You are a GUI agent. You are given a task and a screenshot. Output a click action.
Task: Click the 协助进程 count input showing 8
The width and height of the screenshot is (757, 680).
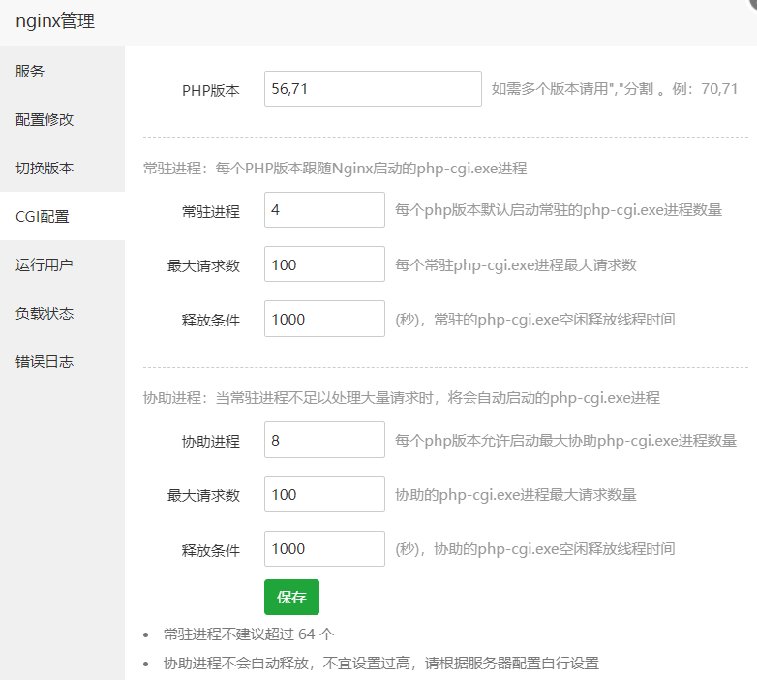[324, 440]
